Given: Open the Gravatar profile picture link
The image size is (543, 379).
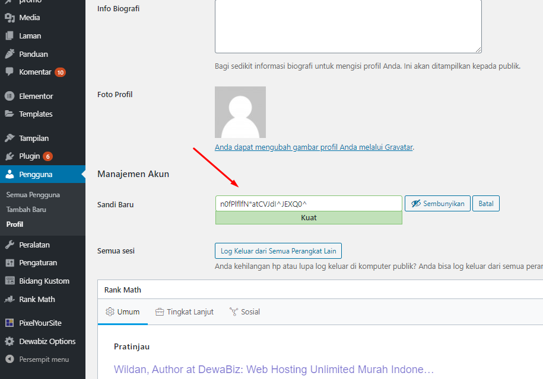Looking at the screenshot, I should click(x=313, y=147).
